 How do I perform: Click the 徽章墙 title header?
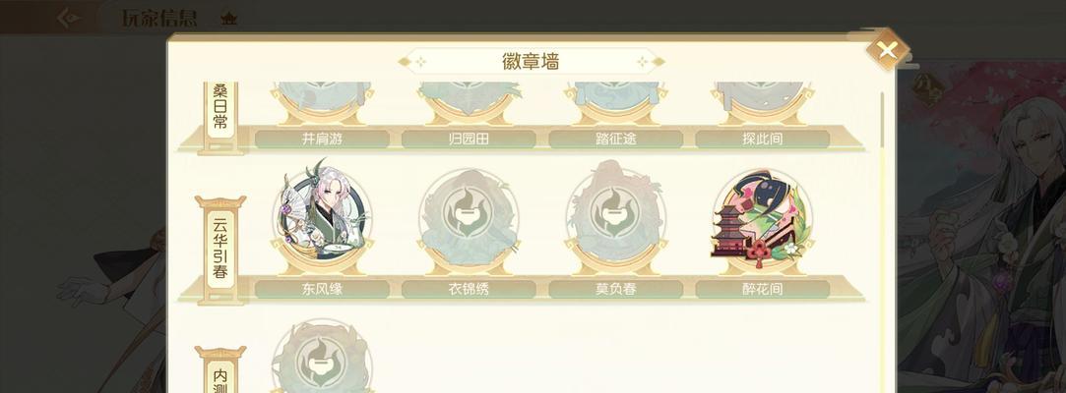(x=531, y=62)
